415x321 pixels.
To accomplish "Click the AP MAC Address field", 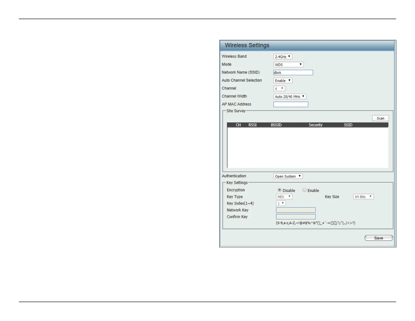I will 291,104.
